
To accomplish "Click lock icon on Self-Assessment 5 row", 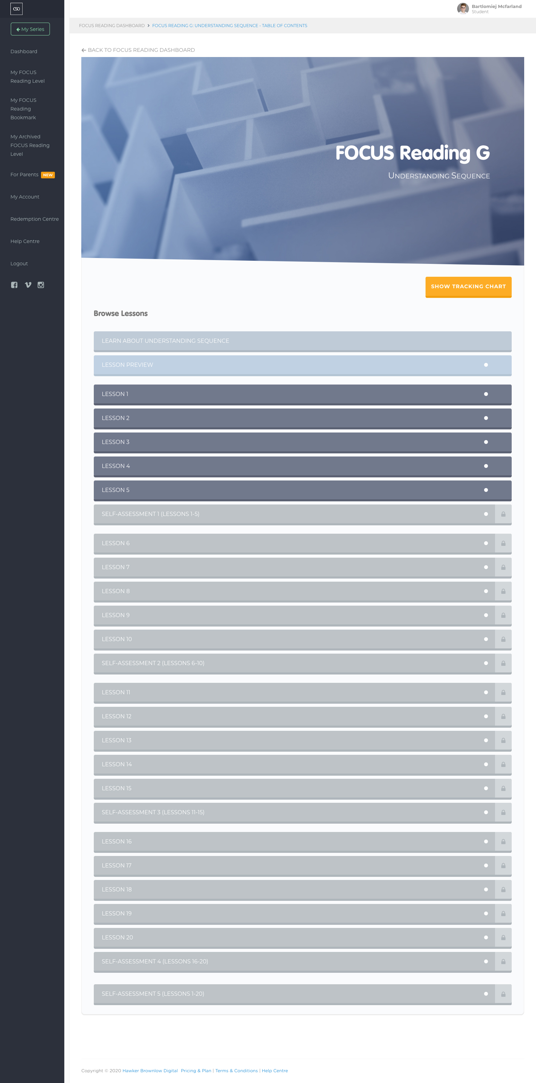I will (503, 994).
